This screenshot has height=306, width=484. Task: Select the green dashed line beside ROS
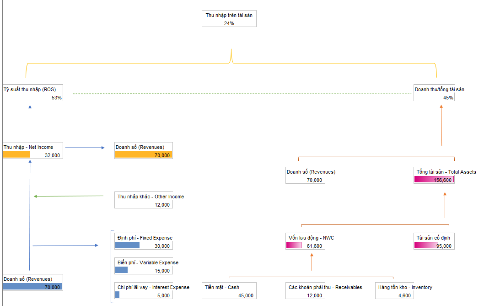(x=242, y=93)
